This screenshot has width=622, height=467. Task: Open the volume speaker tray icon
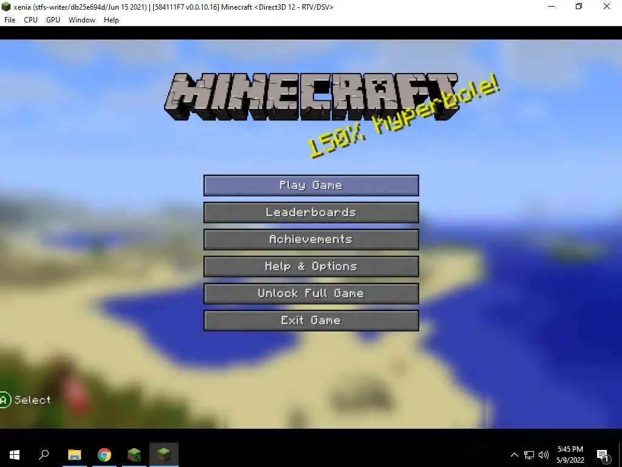pyautogui.click(x=544, y=455)
